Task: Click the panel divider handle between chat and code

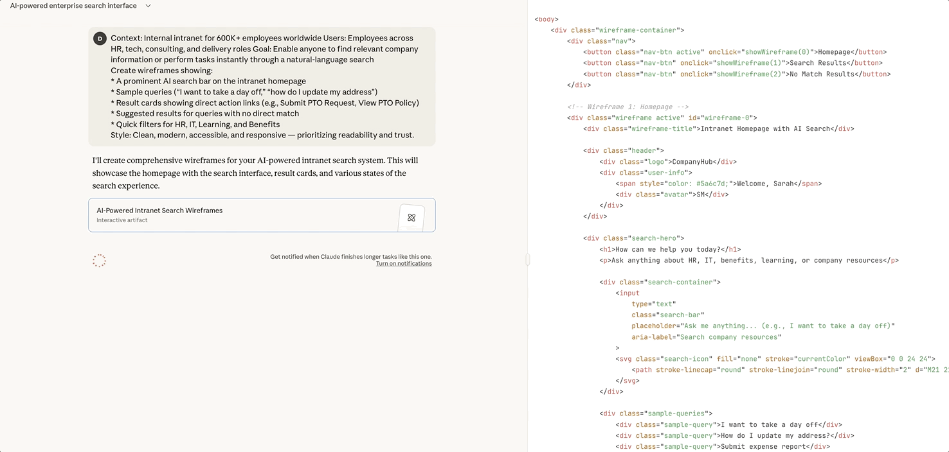Action: pyautogui.click(x=527, y=259)
